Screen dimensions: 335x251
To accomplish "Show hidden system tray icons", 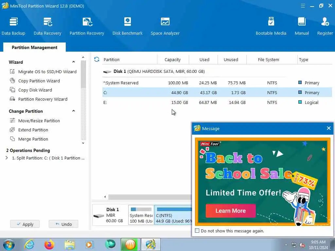I will [286, 245].
